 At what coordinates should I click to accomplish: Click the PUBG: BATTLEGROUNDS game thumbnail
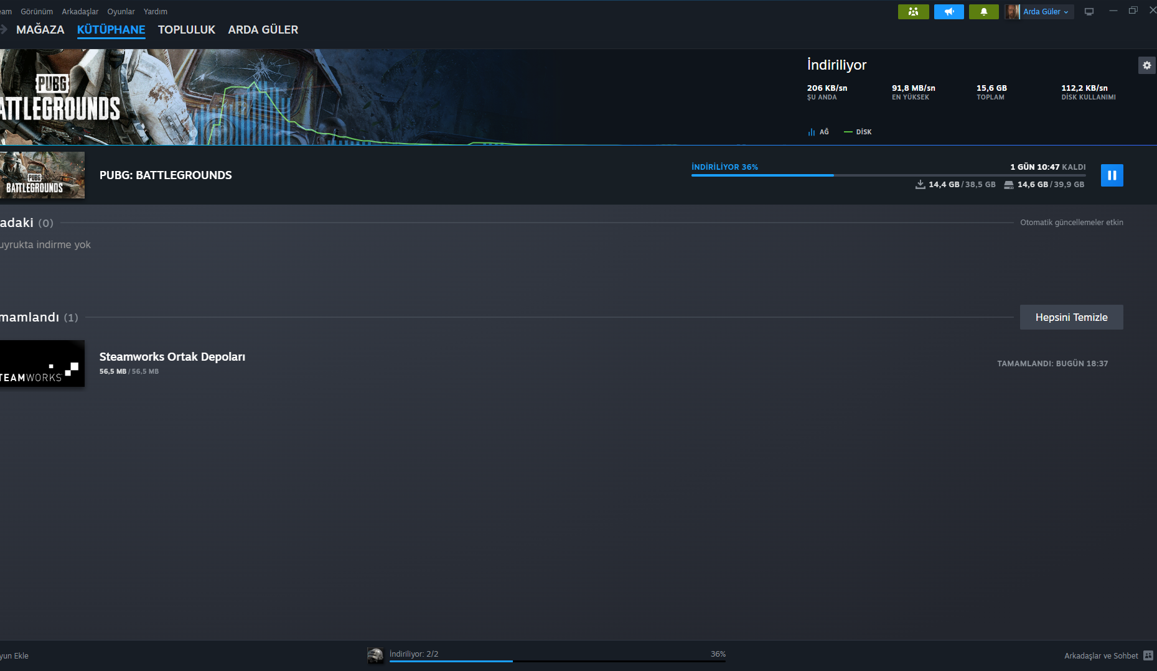click(42, 175)
